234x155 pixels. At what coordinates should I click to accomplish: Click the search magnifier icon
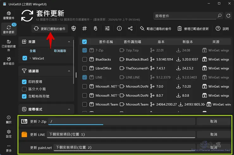coord(219,15)
